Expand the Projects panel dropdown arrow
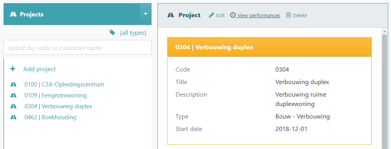Screen dimensions: 391x149 point(146,14)
